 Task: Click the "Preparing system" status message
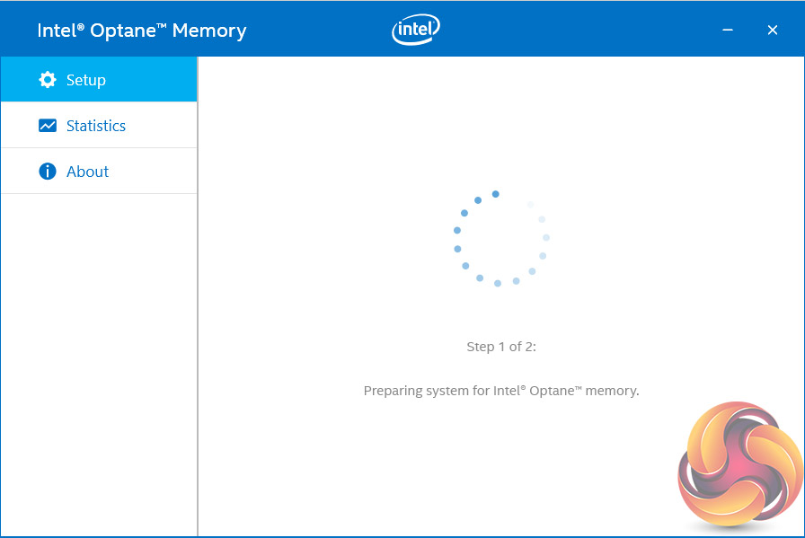click(501, 391)
